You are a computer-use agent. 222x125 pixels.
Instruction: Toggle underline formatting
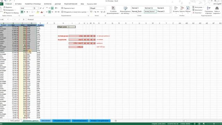pos(27,12)
